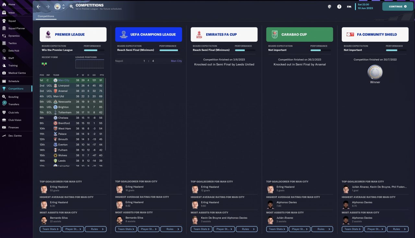The image size is (415, 238).
Task: Open Home via its house icon
Action: coord(4,5)
